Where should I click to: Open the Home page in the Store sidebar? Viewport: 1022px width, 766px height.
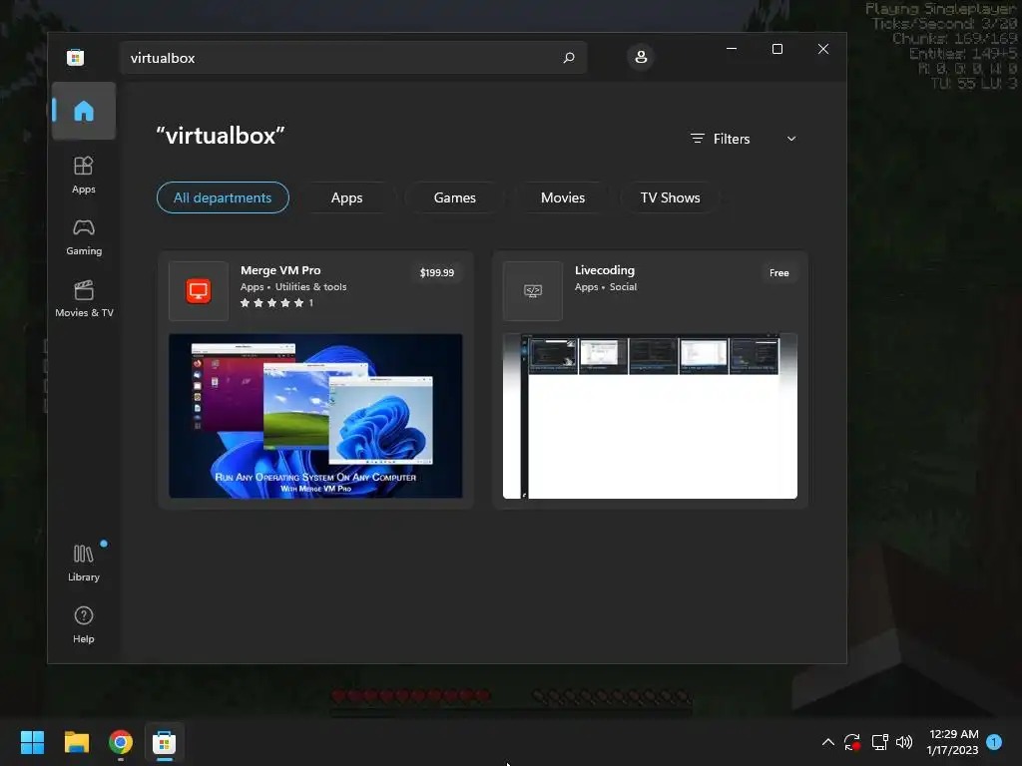tap(84, 111)
